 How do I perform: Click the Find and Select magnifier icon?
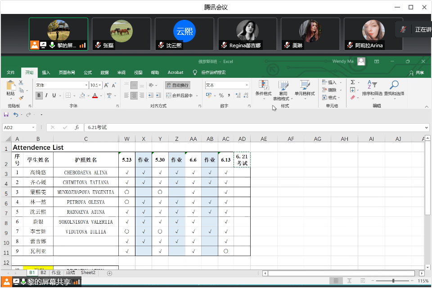click(x=394, y=85)
